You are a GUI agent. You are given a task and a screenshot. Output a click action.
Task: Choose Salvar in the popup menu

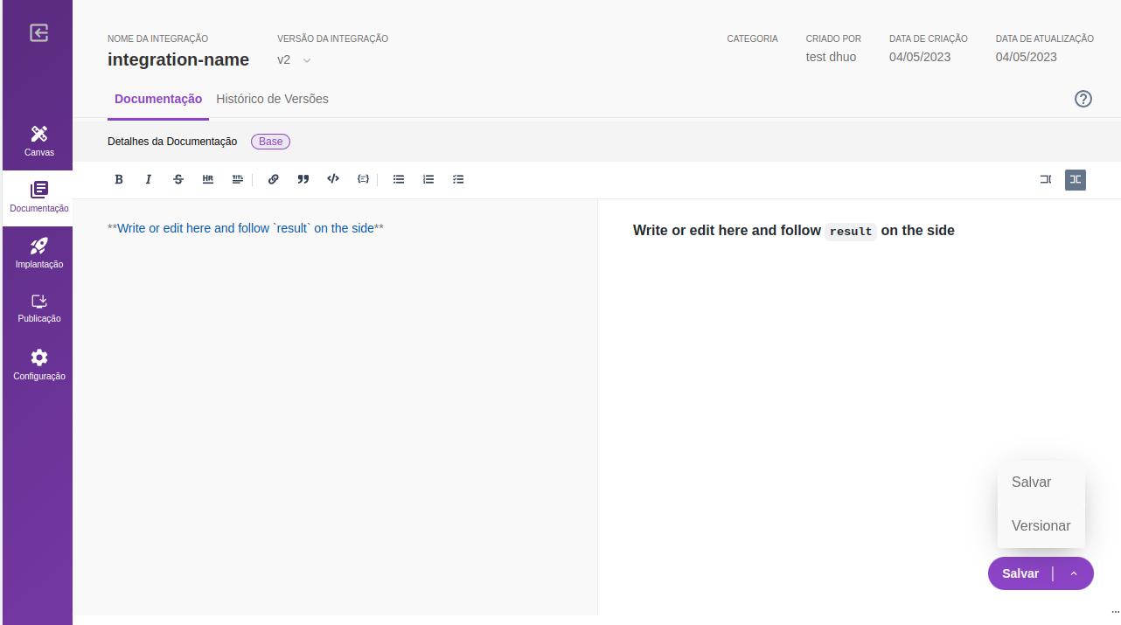click(x=1041, y=483)
